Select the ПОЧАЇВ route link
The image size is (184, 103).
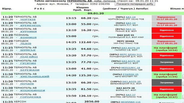click(x=27, y=84)
